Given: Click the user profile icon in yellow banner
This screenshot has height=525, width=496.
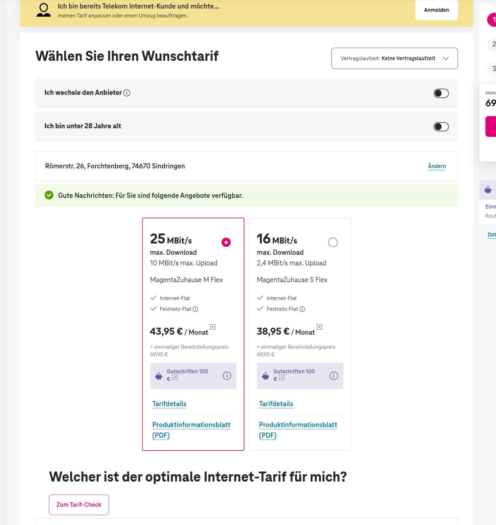Looking at the screenshot, I should coord(44,10).
